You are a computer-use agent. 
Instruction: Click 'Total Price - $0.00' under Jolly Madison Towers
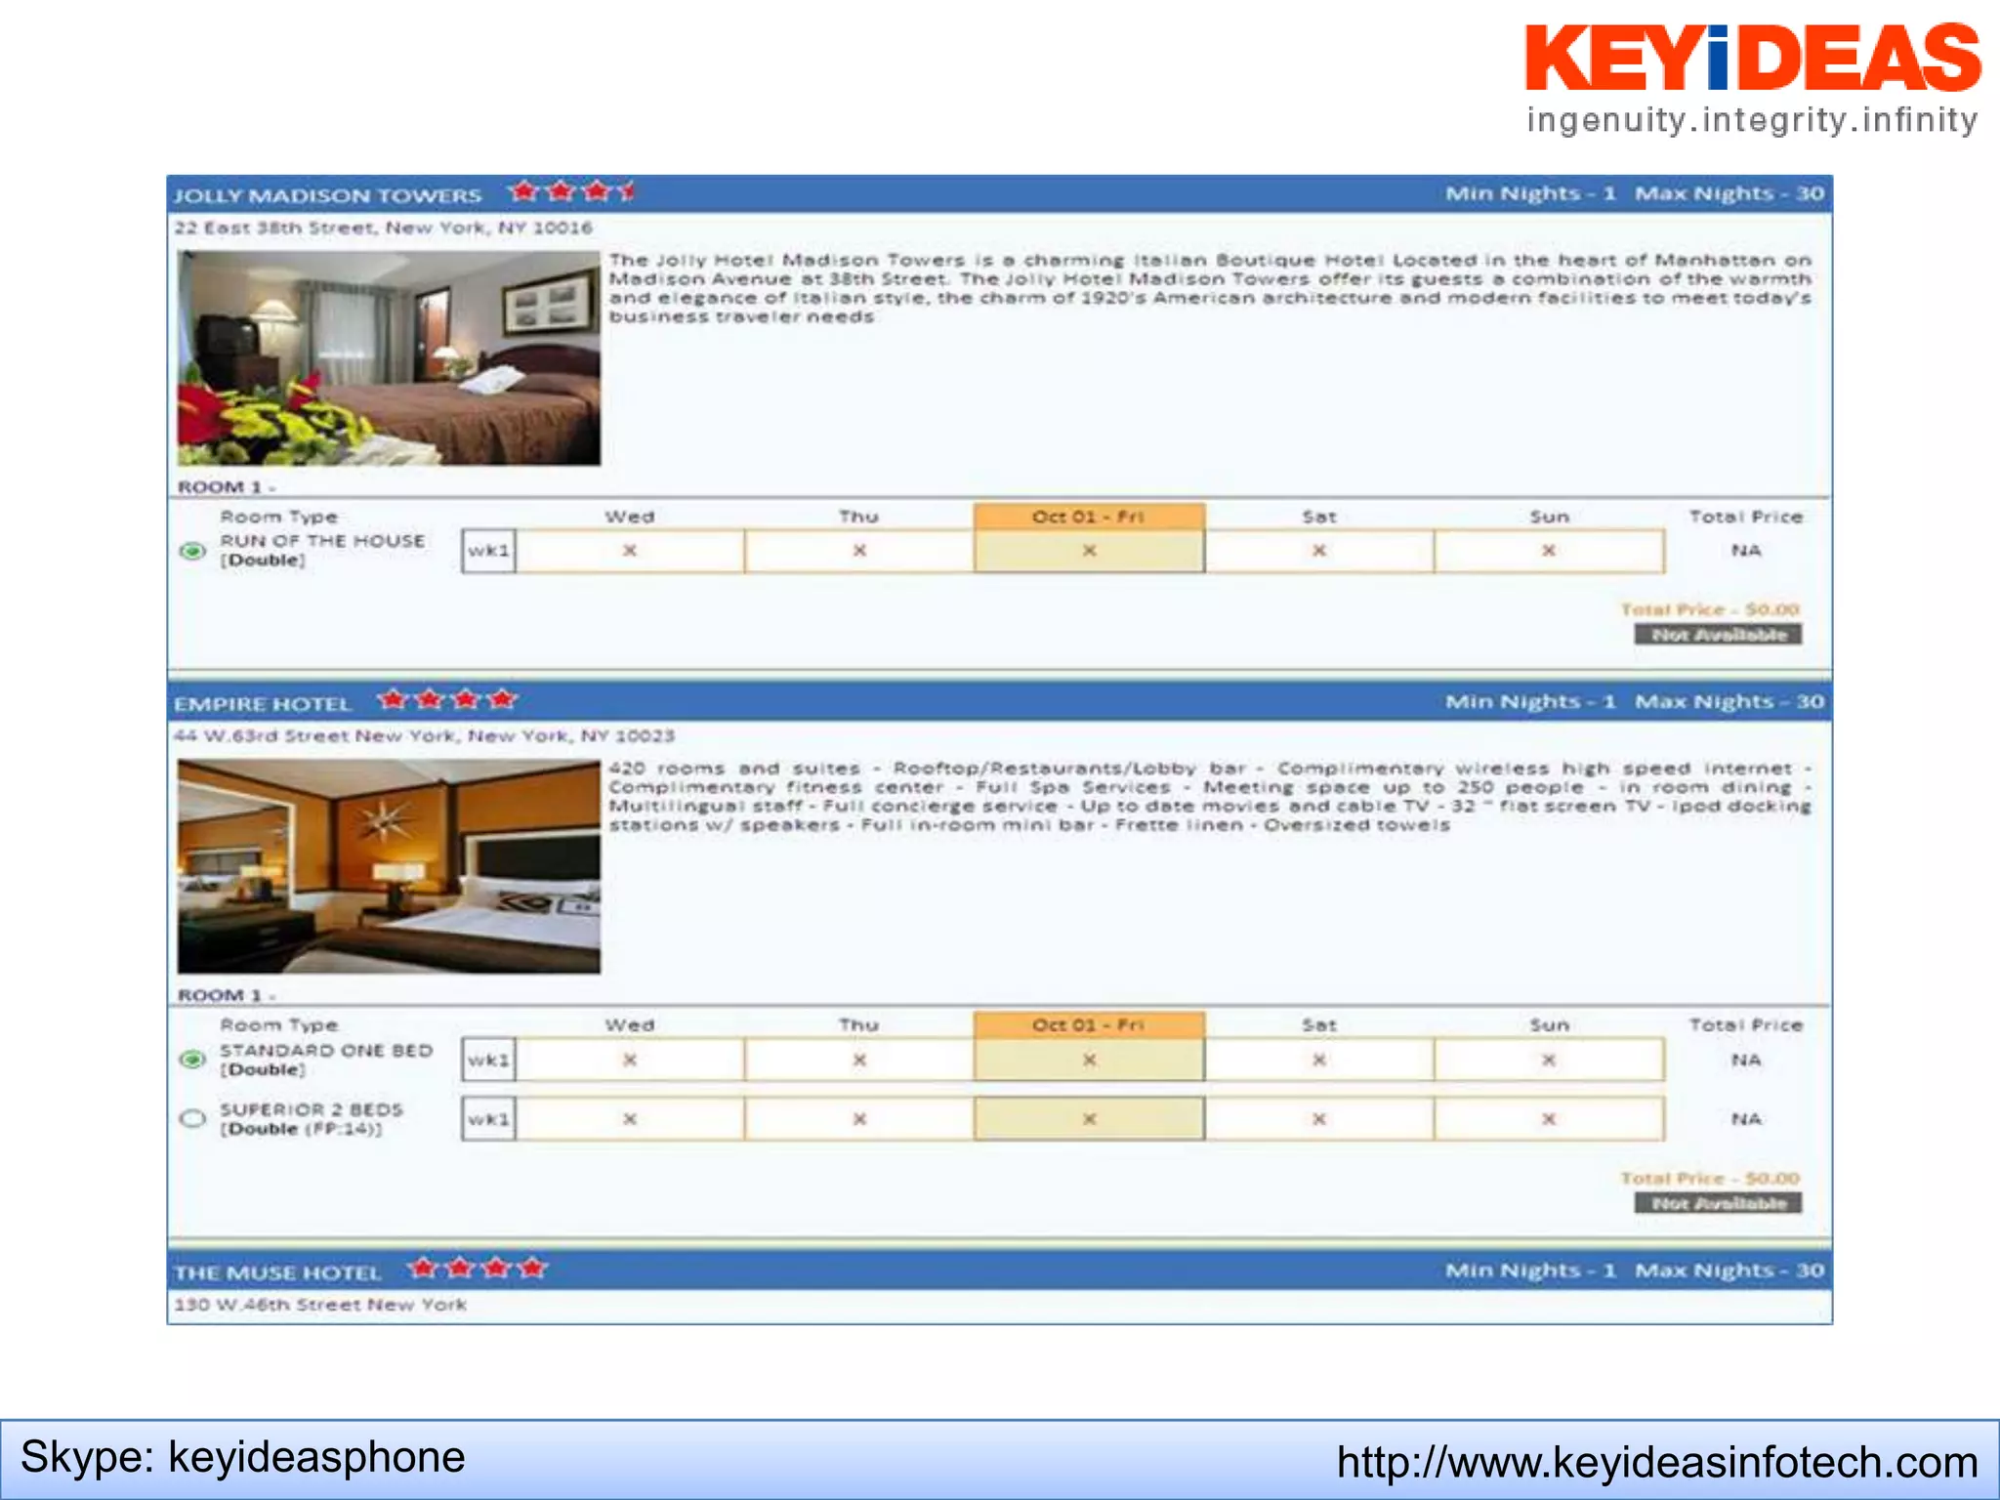point(1710,609)
